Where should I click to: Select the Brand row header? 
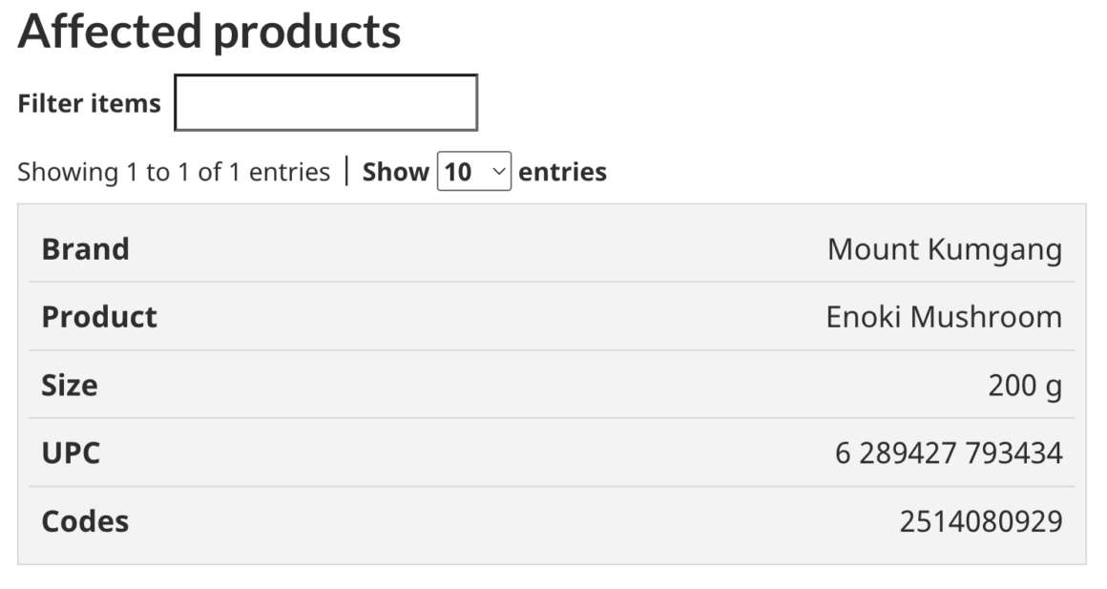pyautogui.click(x=86, y=249)
